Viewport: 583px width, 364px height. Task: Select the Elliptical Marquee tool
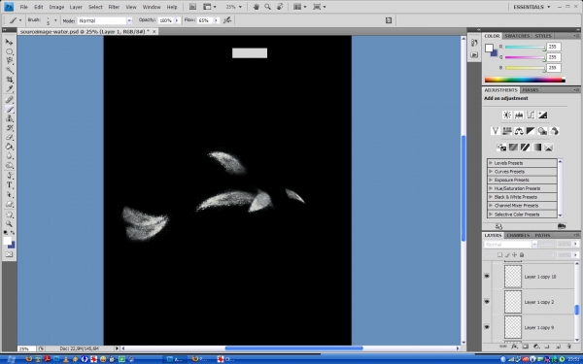(10, 51)
